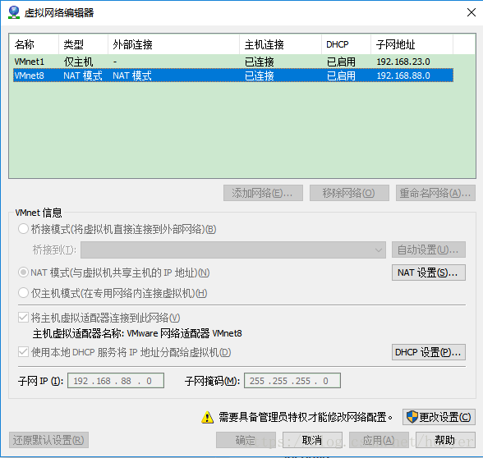Click the Virtual Network Editor globe icon
Image resolution: width=483 pixels, height=458 pixels.
pos(14,12)
